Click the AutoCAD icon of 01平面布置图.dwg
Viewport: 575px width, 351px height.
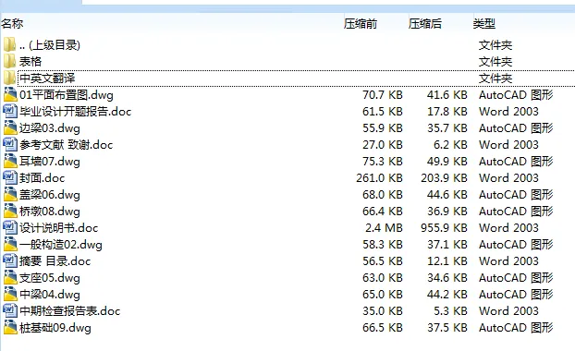tap(10, 94)
